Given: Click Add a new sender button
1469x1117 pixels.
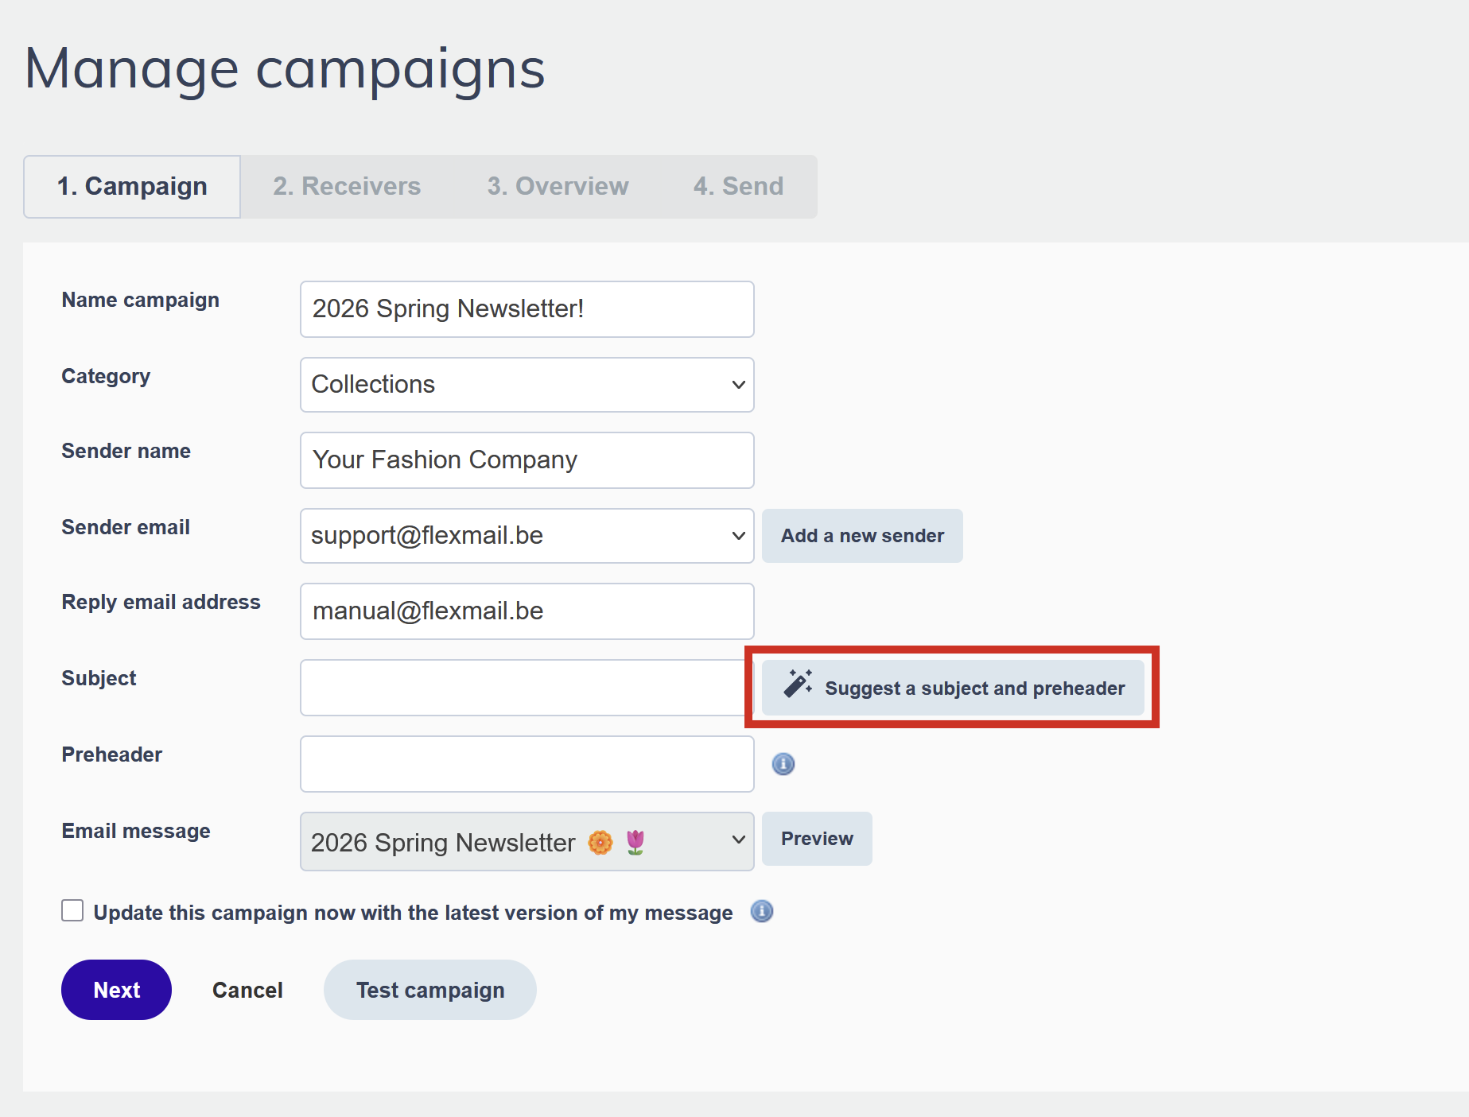Looking at the screenshot, I should pos(862,536).
